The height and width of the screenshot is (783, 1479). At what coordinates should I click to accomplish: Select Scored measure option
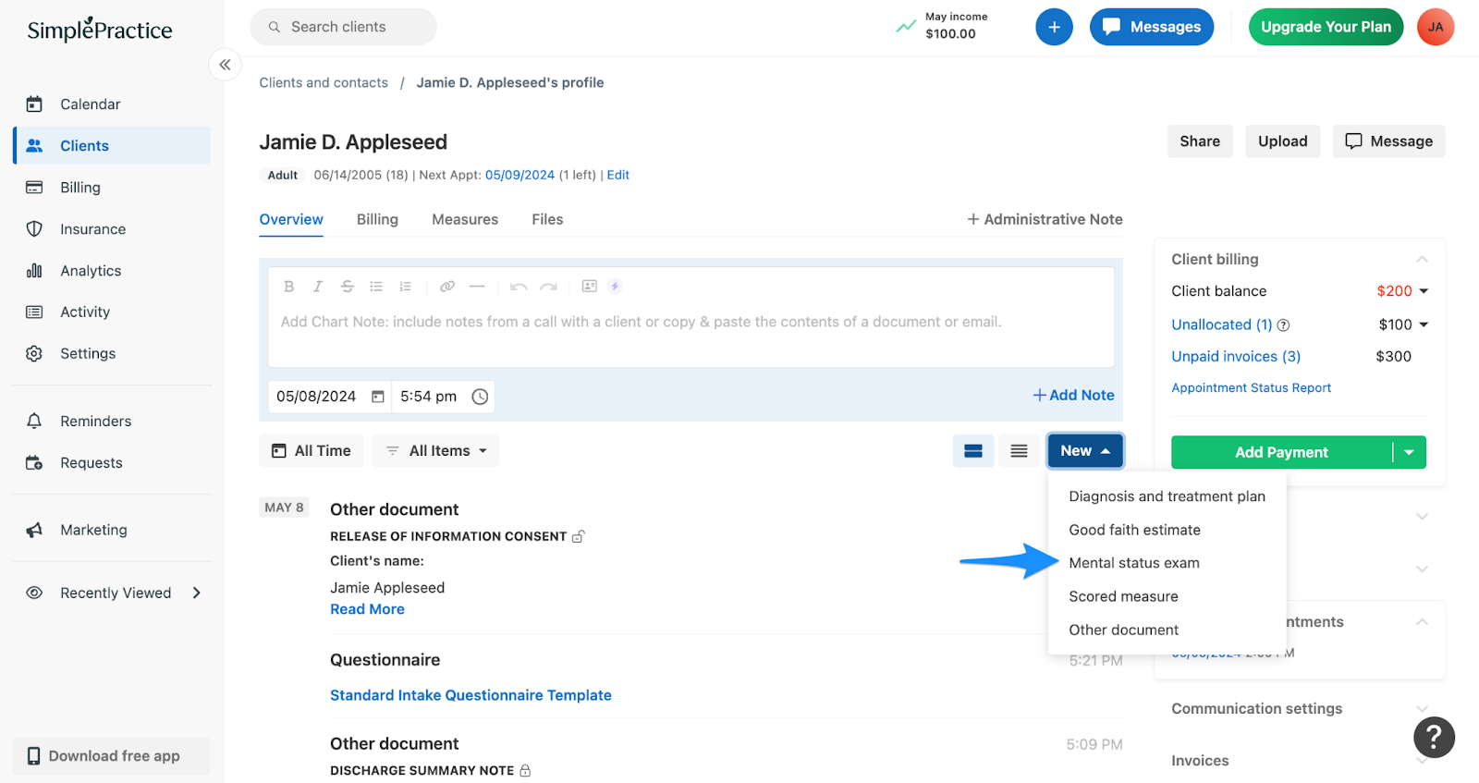click(x=1167, y=596)
